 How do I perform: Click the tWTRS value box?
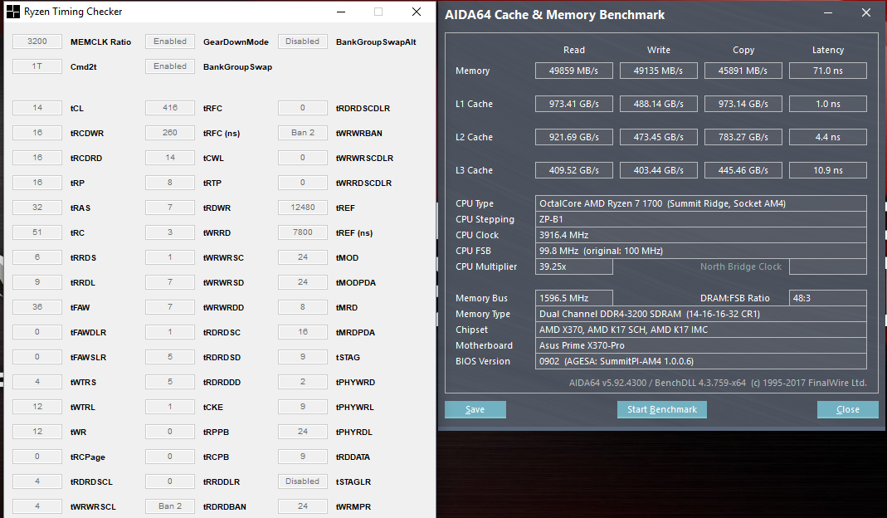coord(37,382)
